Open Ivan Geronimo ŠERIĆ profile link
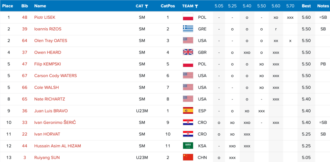Viewport: 330px width, 162px height. click(55, 122)
